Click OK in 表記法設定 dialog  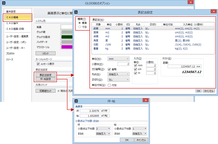click(x=199, y=91)
